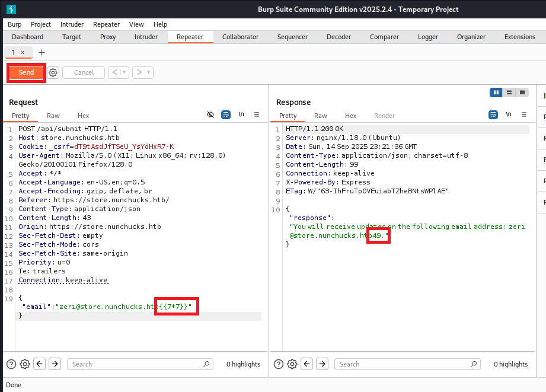
Task: Expand history forward dropdown arrow
Action: [149, 72]
